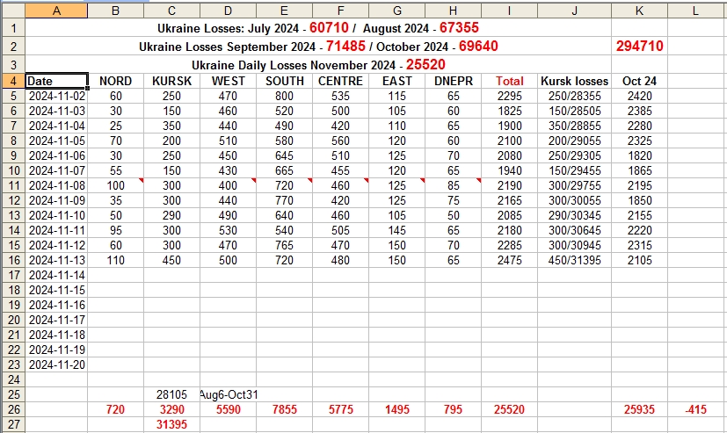Select row 4 header
This screenshot has height=433, width=727.
pos(13,81)
